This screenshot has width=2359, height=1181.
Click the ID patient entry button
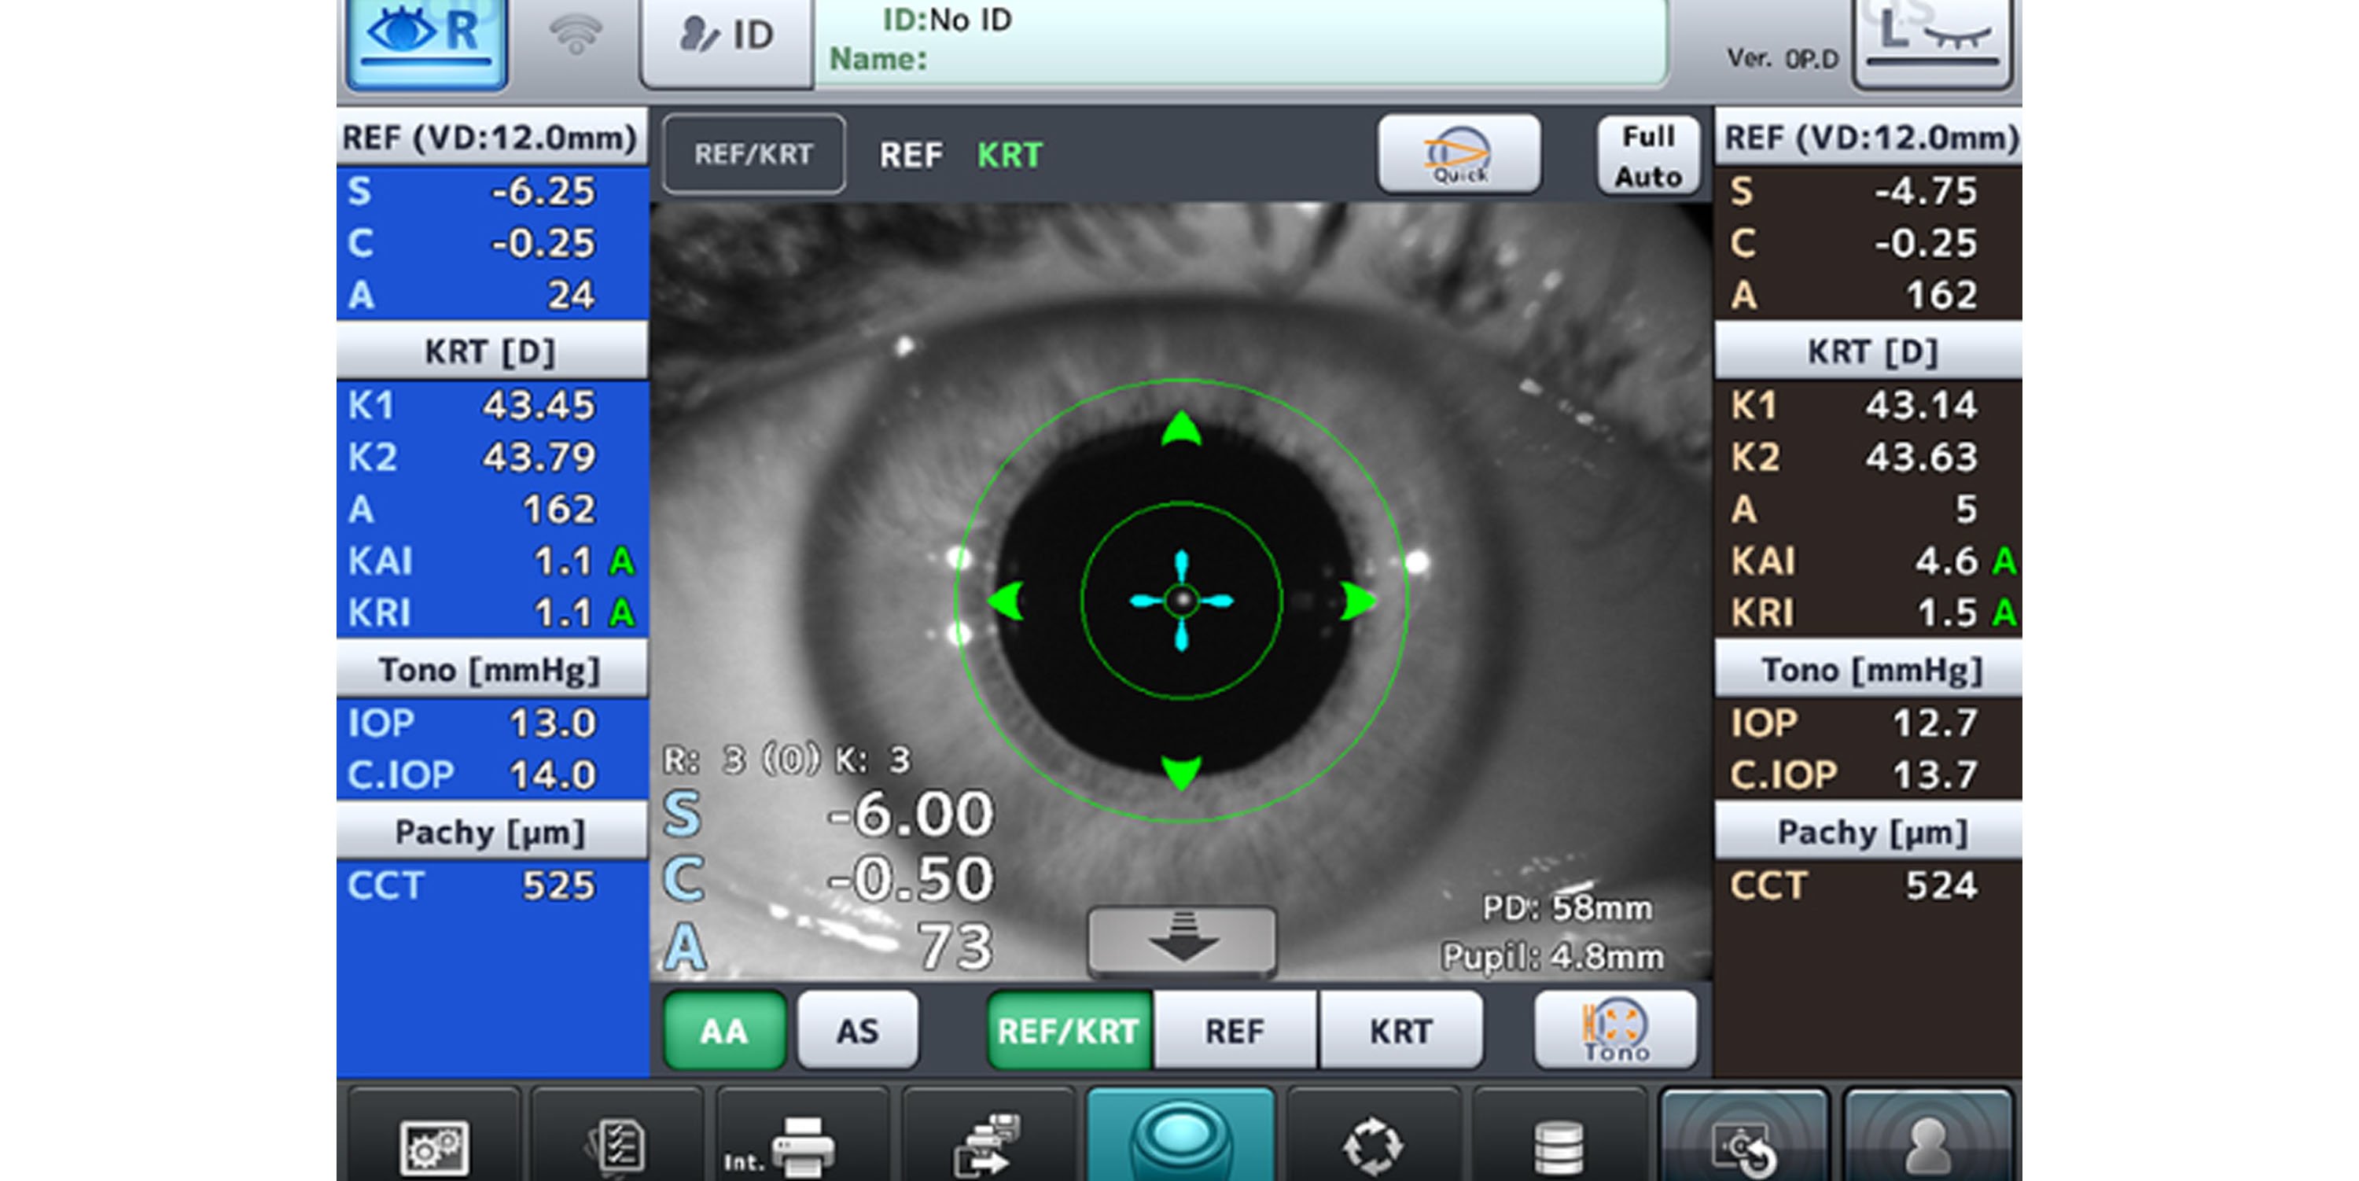pyautogui.click(x=727, y=39)
